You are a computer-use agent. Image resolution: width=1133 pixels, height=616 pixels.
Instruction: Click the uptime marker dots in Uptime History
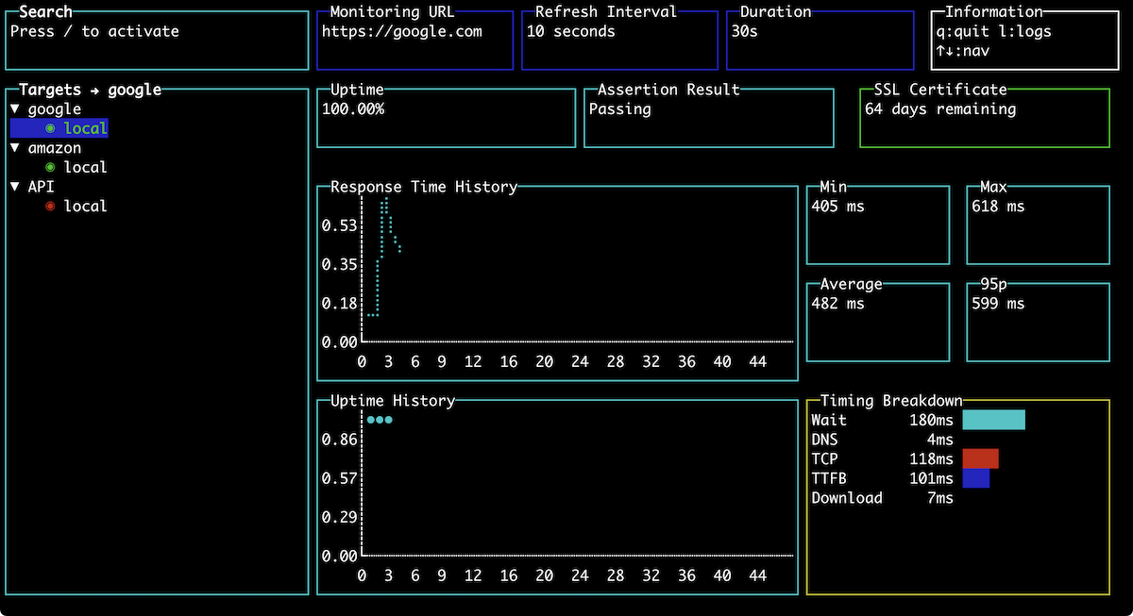click(x=380, y=420)
